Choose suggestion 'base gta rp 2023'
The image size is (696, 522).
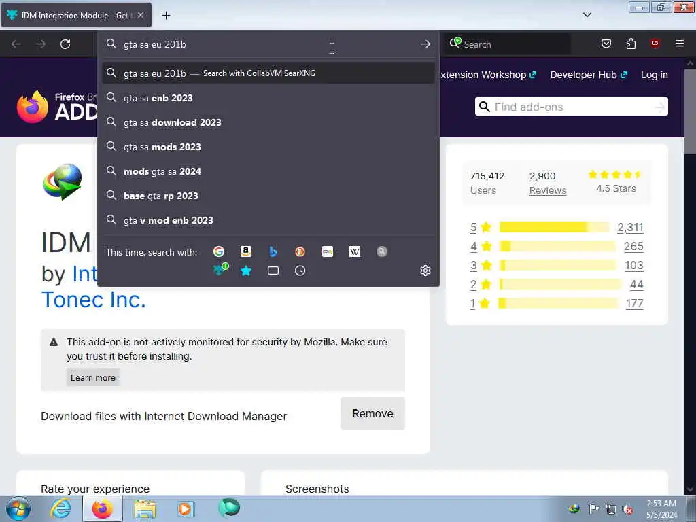(268, 195)
